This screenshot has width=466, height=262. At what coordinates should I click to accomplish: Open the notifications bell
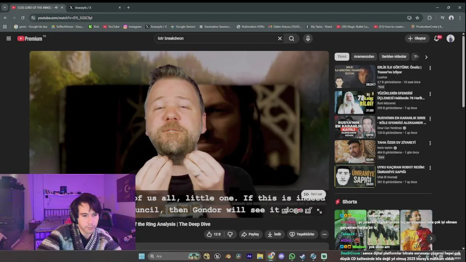tap(437, 38)
